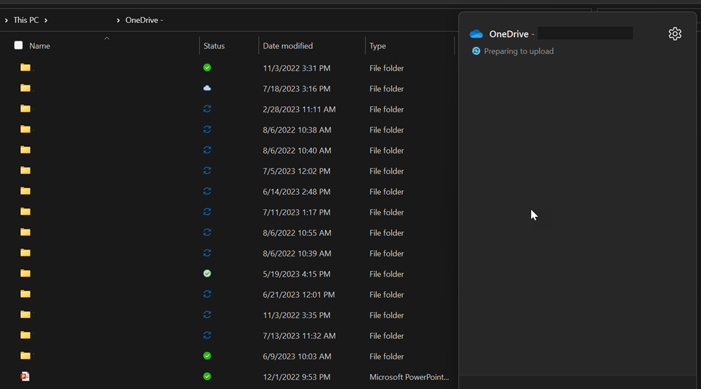Image resolution: width=701 pixels, height=389 pixels.
Task: Click the Preparing to upload sync icon
Action: tap(476, 51)
